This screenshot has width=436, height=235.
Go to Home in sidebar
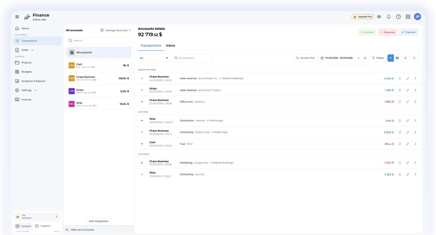click(x=25, y=29)
